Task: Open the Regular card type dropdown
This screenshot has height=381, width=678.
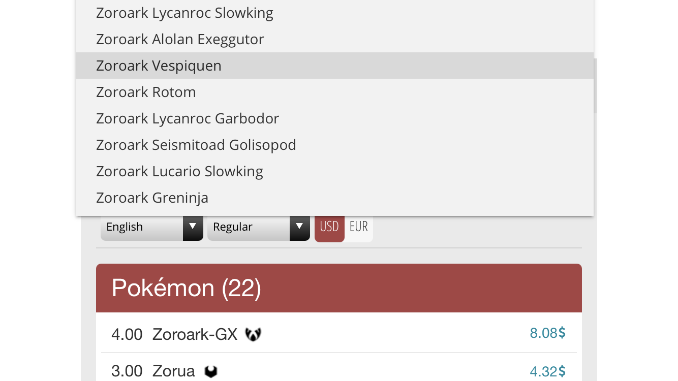Action: (x=259, y=227)
